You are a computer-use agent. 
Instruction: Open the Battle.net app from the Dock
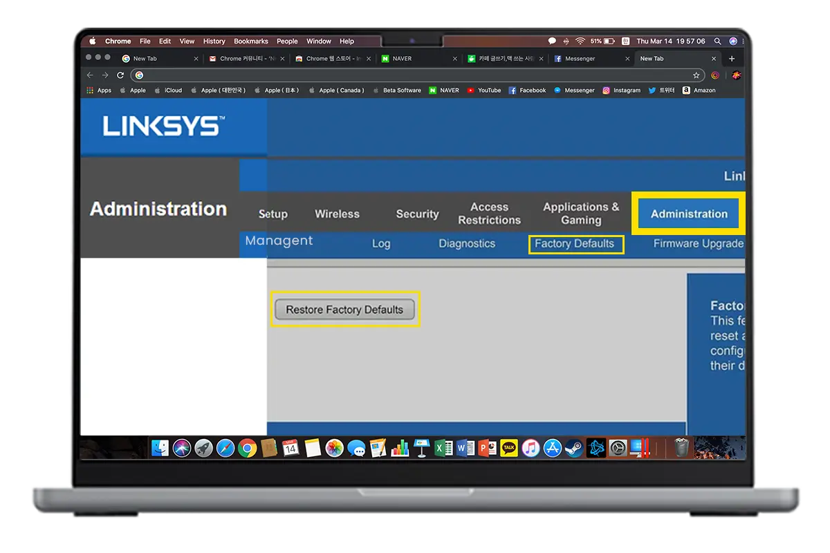596,448
